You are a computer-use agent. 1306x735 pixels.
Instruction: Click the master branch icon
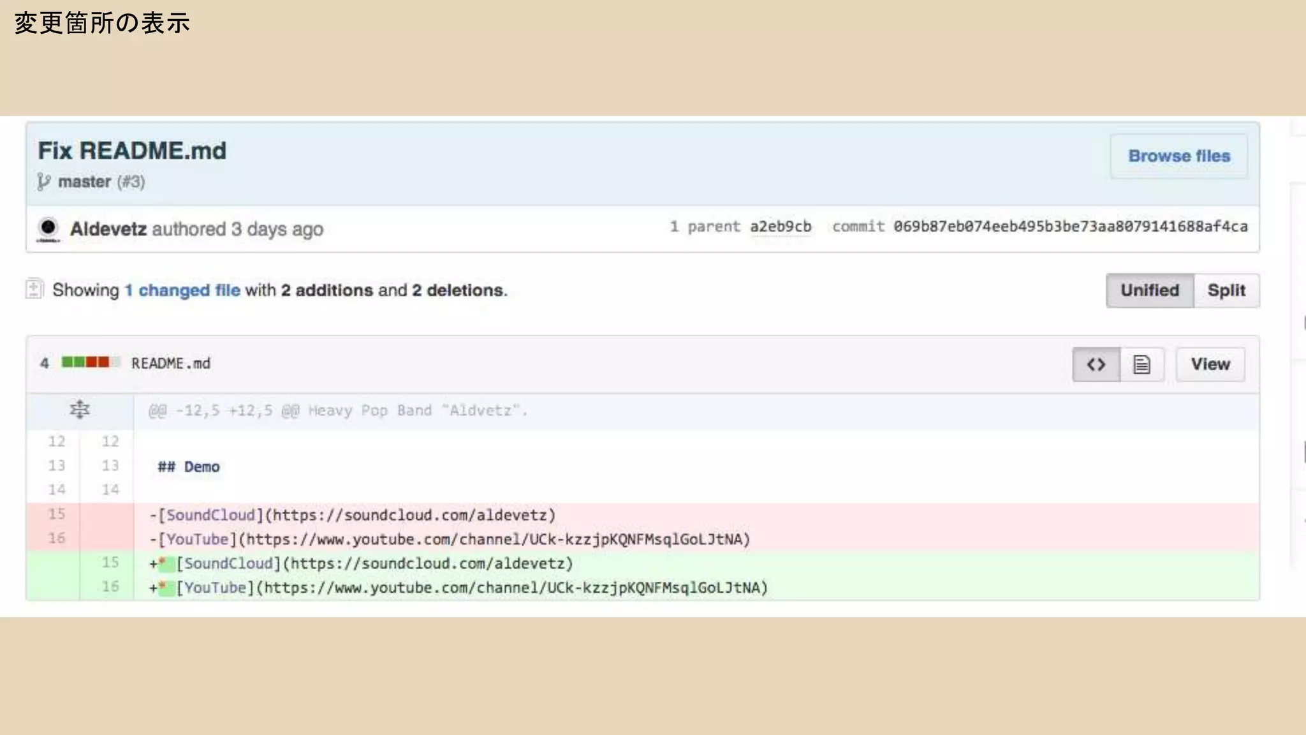pos(43,182)
